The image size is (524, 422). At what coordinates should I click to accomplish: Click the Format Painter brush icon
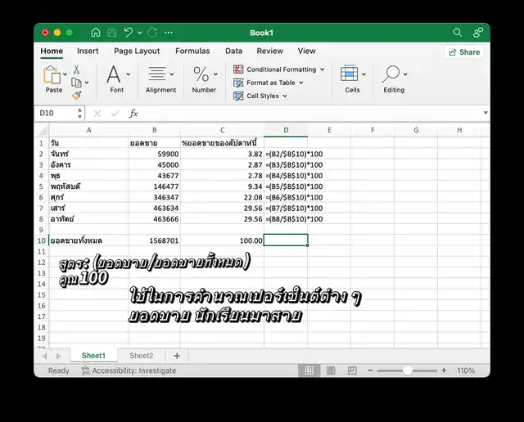click(x=76, y=95)
